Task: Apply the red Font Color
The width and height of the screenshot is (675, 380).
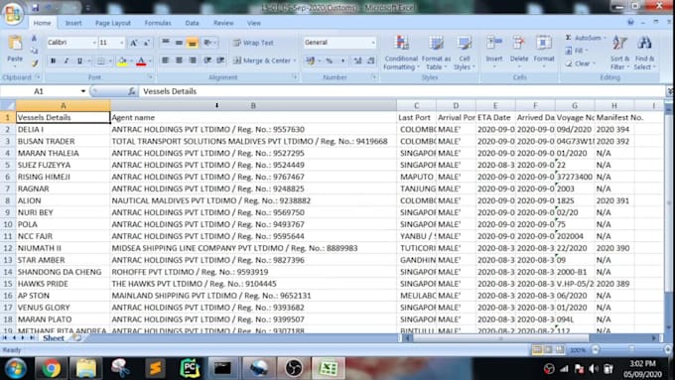Action: coord(141,62)
